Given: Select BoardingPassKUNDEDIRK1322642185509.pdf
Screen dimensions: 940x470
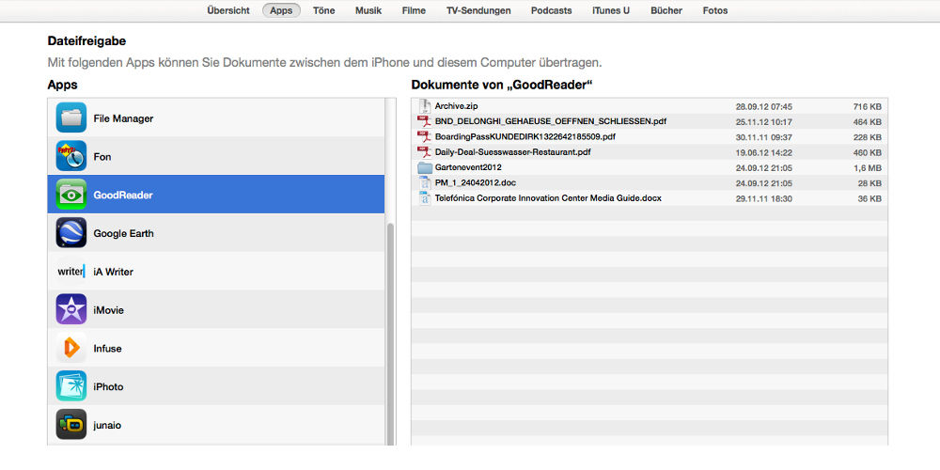Looking at the screenshot, I should point(525,137).
